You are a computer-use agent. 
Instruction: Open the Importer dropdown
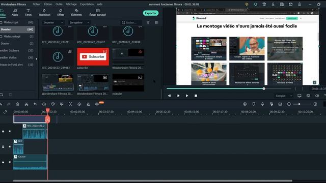[53, 22]
